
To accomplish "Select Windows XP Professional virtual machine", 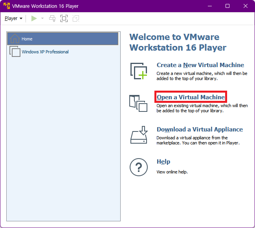I will 62,52.
